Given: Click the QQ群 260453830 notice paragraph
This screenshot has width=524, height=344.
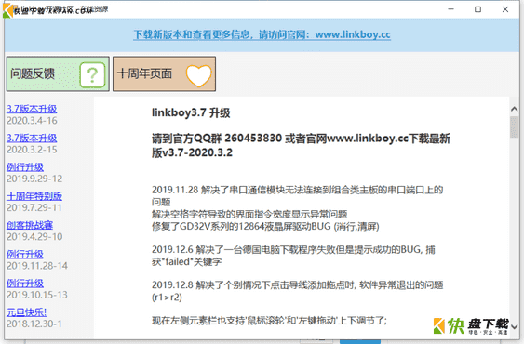Looking at the screenshot, I should pos(301,145).
